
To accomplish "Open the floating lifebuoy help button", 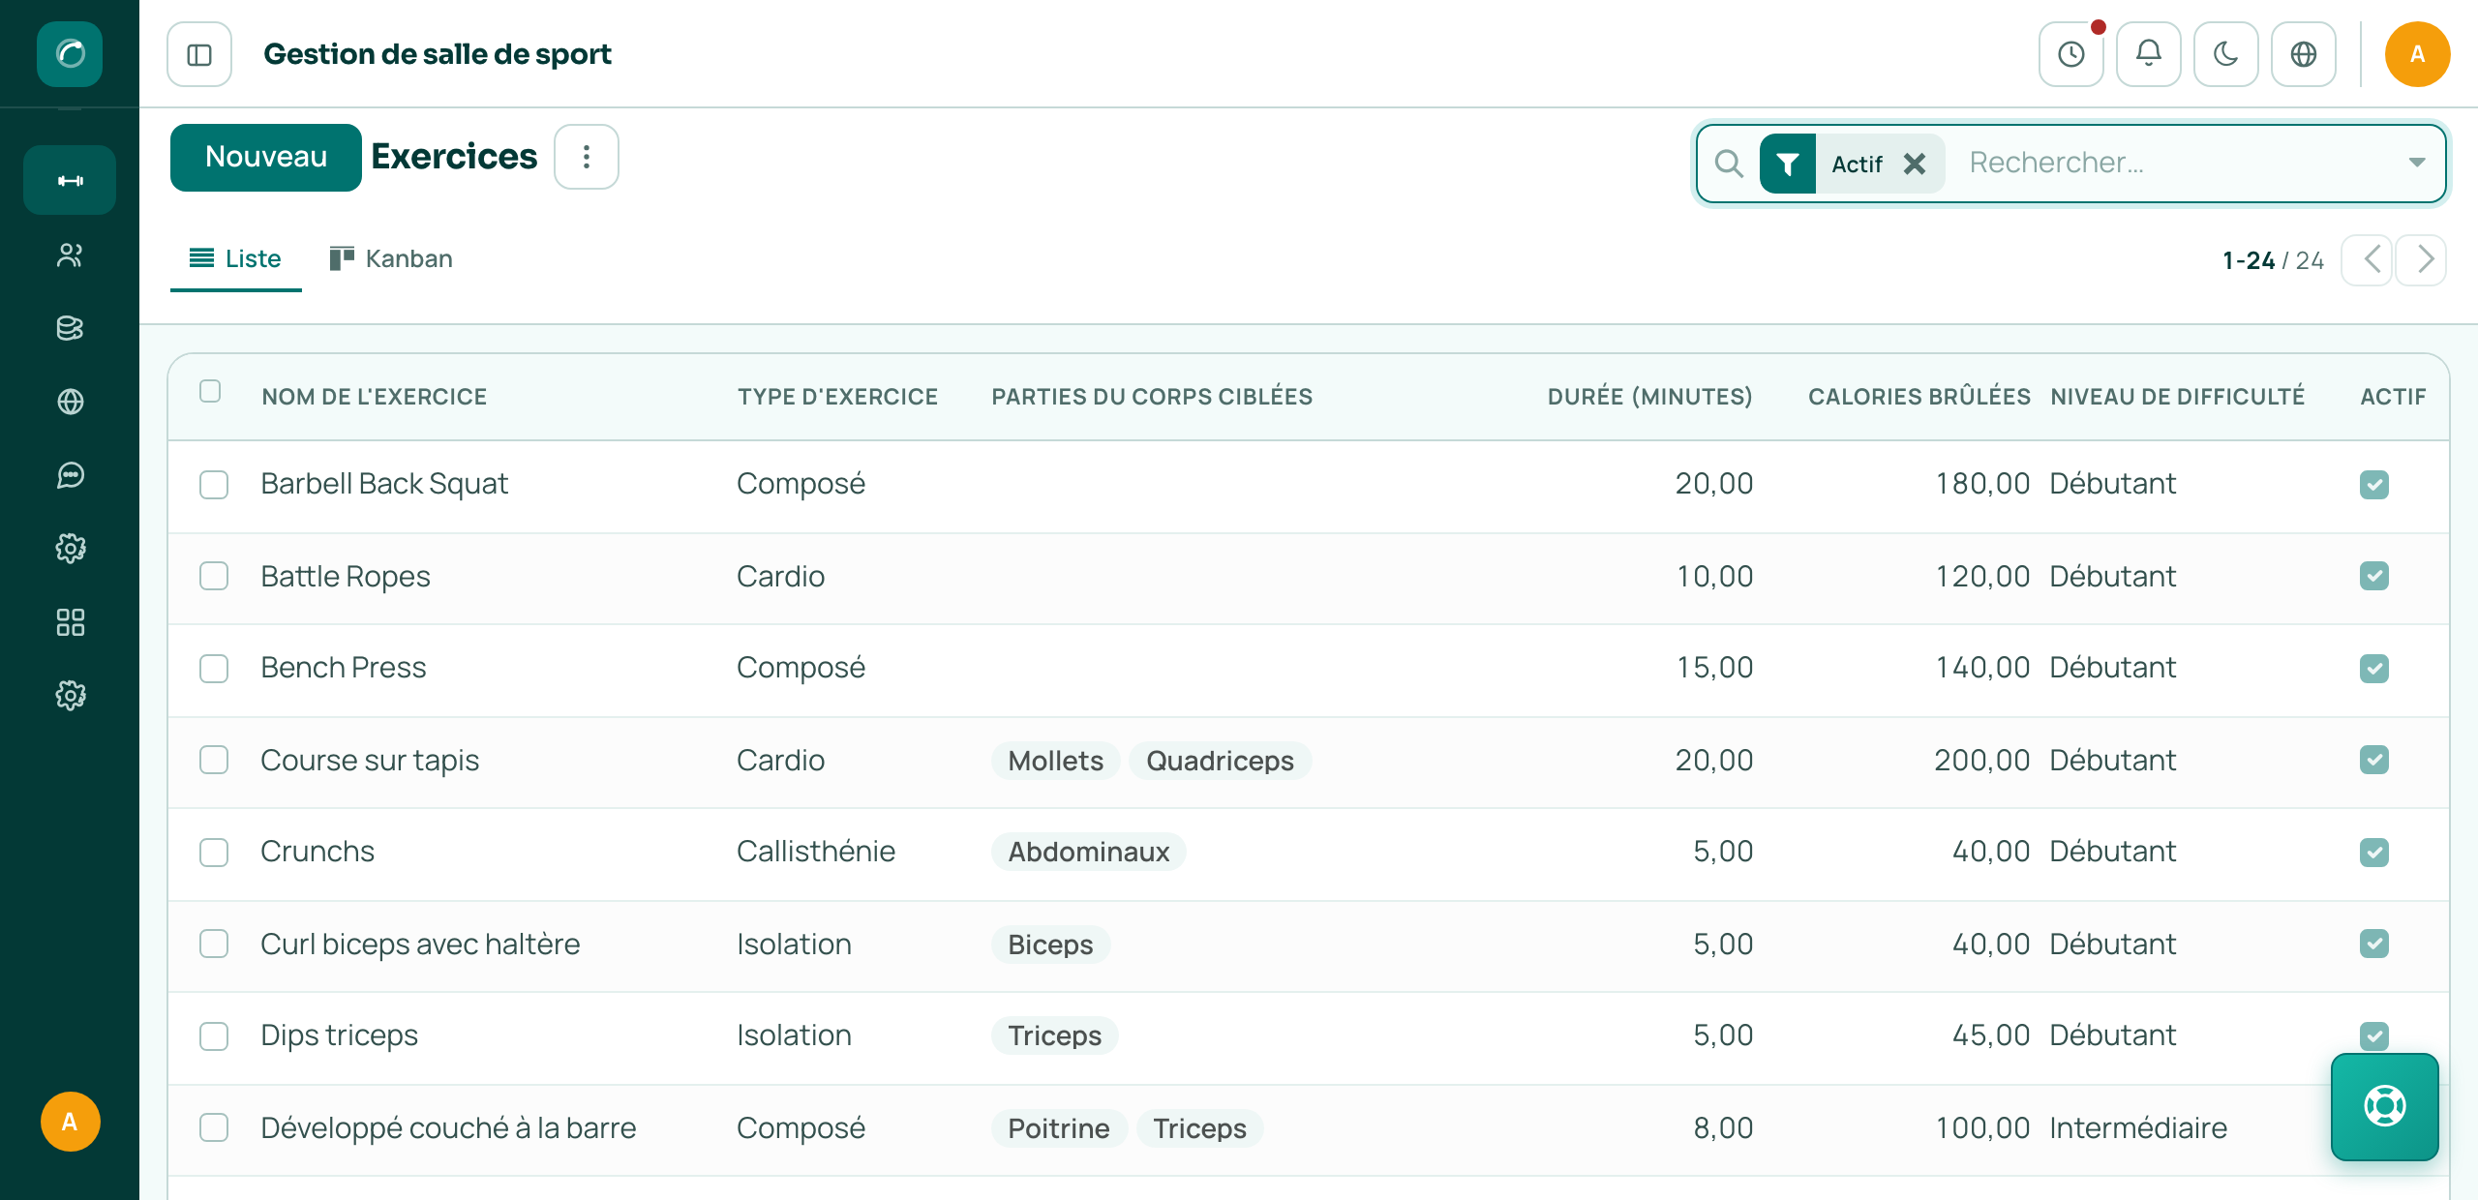I will point(2385,1106).
